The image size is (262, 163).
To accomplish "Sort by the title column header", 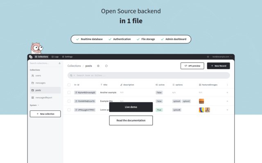I will click(104, 85).
